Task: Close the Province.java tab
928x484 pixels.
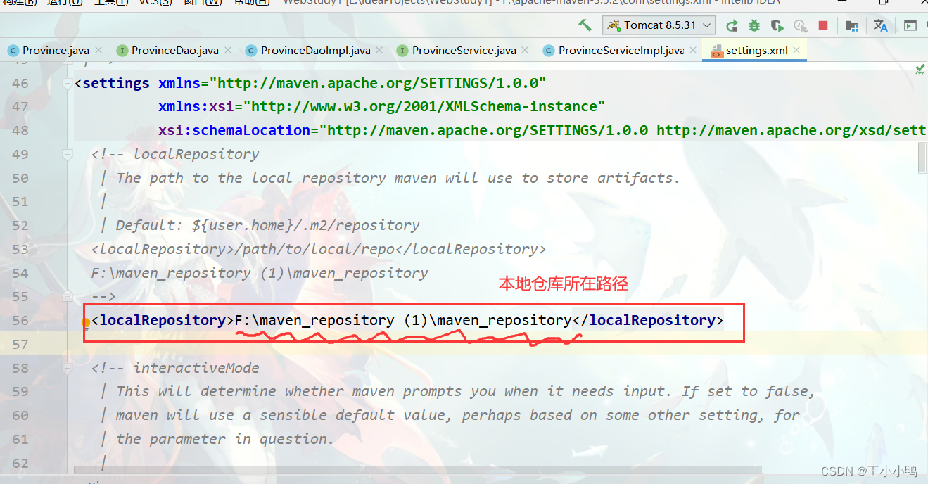Action: (98, 51)
